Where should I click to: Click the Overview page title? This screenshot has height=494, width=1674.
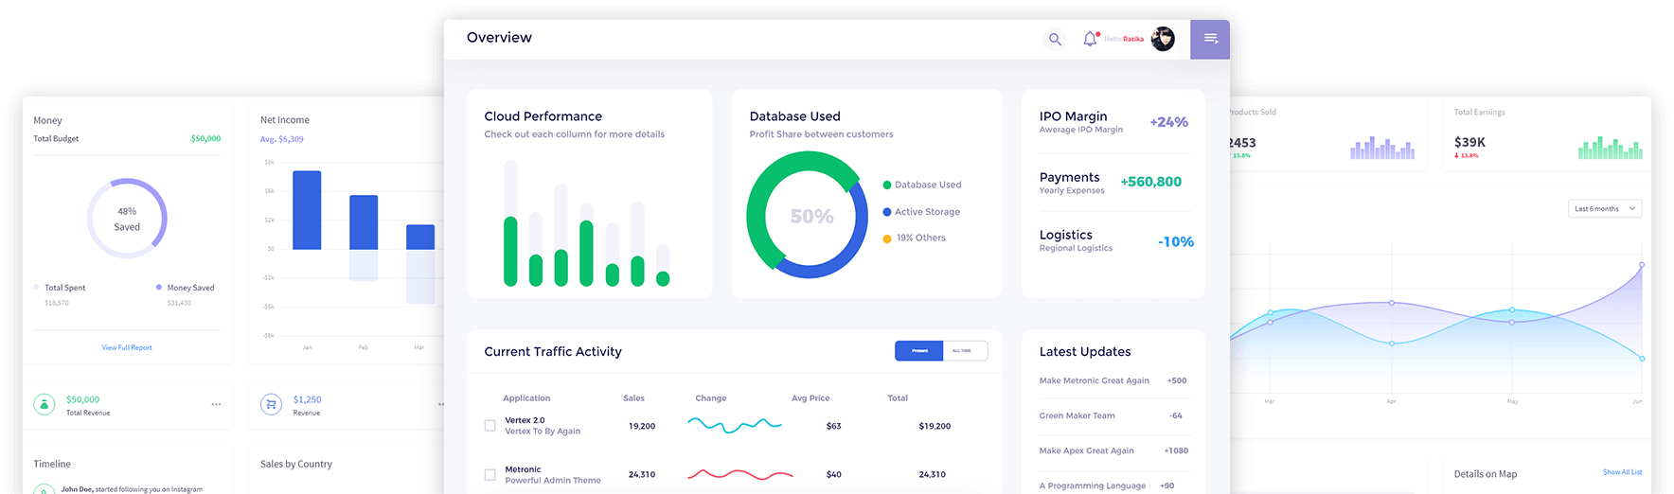(499, 38)
